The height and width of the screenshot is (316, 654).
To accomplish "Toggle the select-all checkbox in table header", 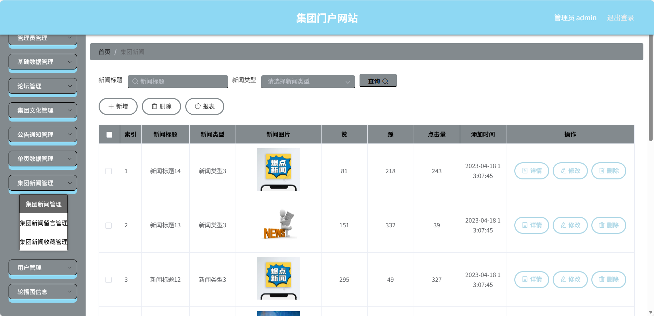I will (109, 135).
